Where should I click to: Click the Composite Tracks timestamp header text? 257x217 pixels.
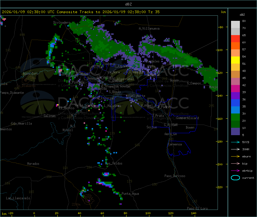(81, 12)
